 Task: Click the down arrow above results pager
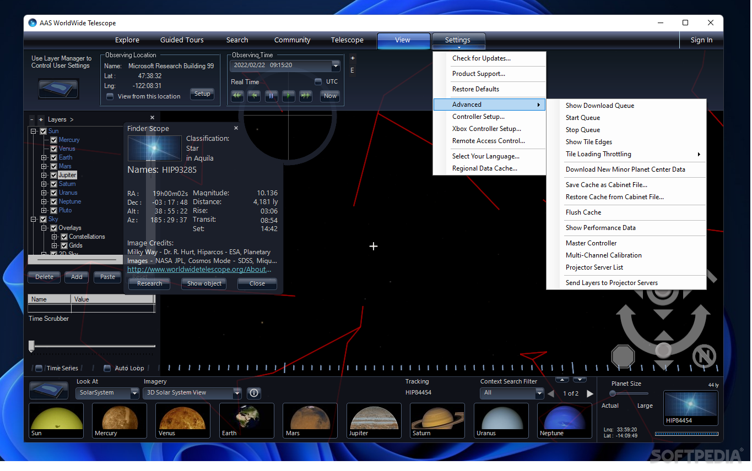point(580,379)
